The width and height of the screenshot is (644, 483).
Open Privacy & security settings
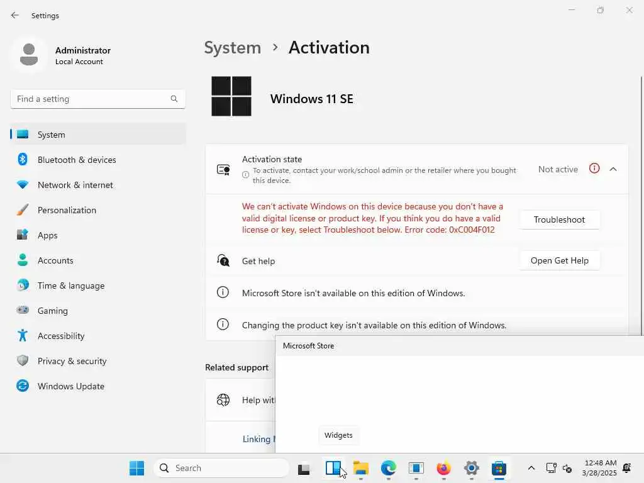point(97,361)
